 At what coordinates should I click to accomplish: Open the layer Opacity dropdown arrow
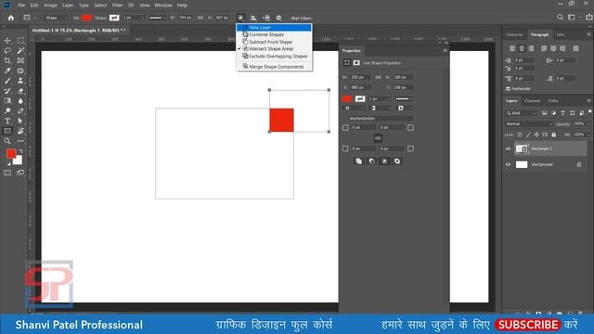pyautogui.click(x=588, y=123)
